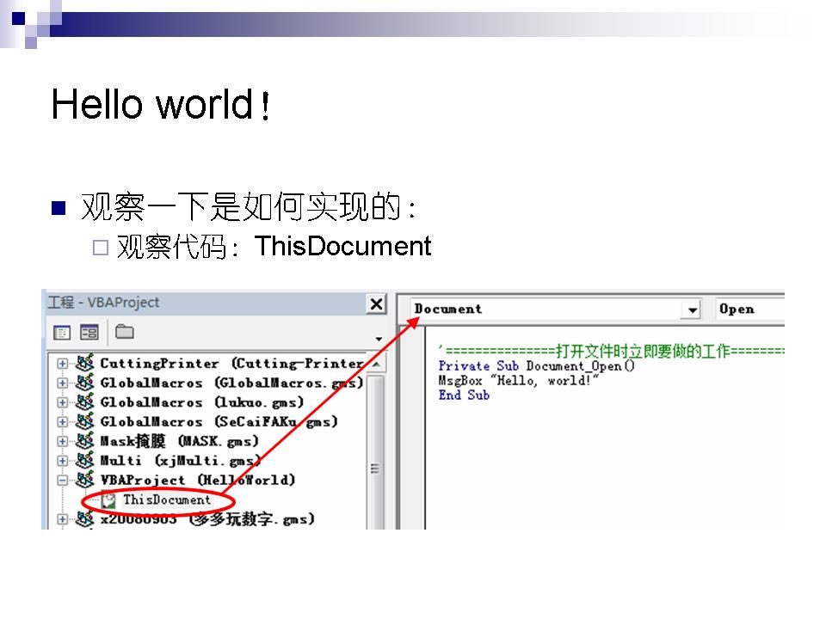Image resolution: width=826 pixels, height=619 pixels.
Task: Click the Private Sub Document_Open() line
Action: click(x=536, y=366)
